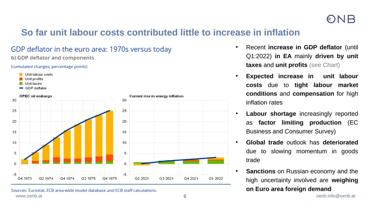The image size is (370, 207).
Task: Click the '30' label on the right chart's y-axis
Action: [124, 100]
